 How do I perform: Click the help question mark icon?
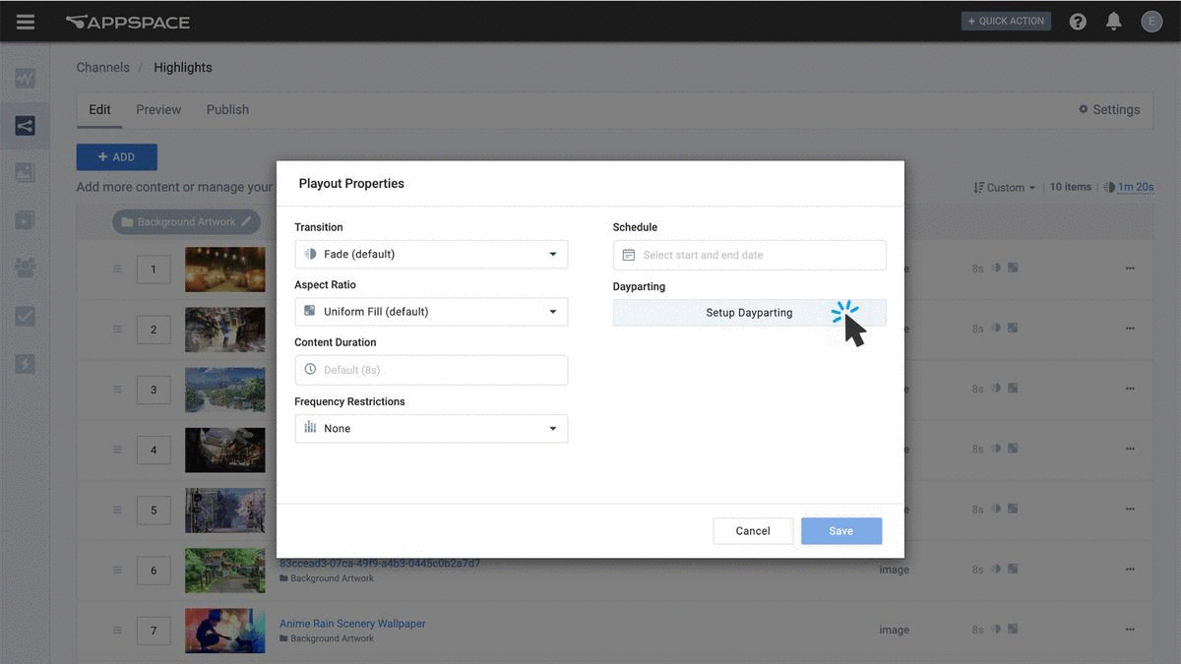pos(1078,22)
